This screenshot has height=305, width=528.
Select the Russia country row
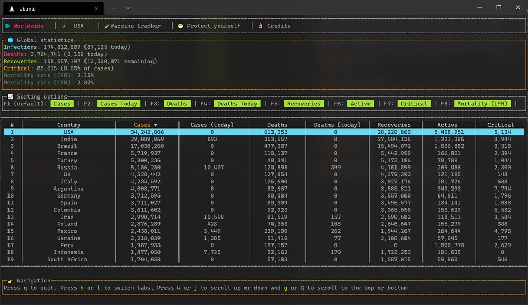(263, 168)
